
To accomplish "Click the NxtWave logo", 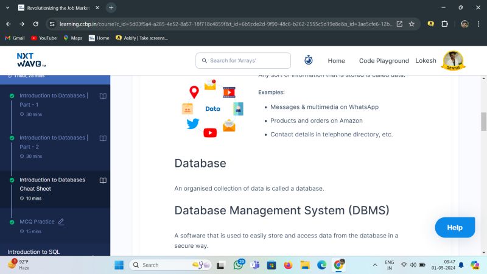I will tap(31, 60).
